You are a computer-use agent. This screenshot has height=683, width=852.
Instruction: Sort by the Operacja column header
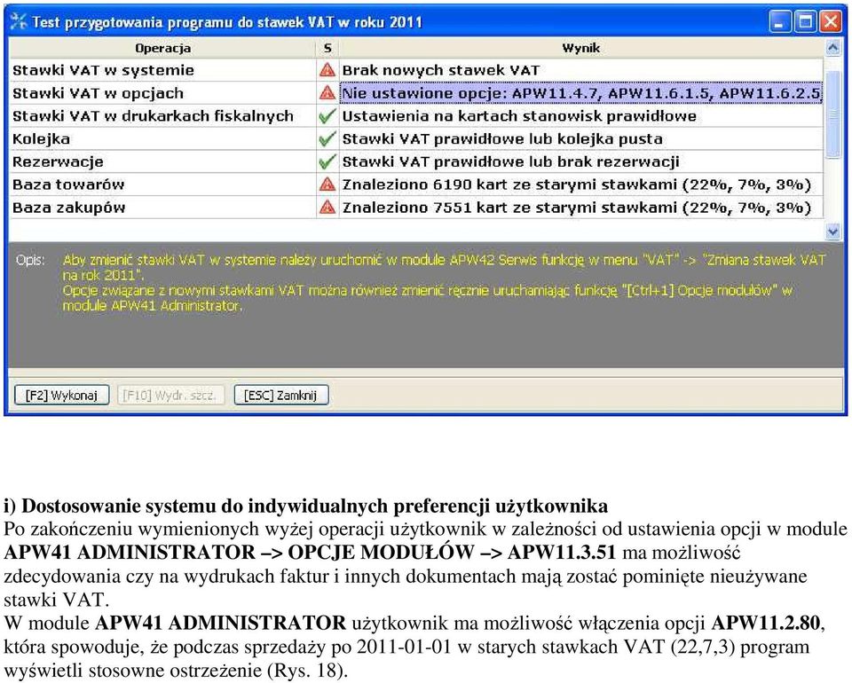162,48
